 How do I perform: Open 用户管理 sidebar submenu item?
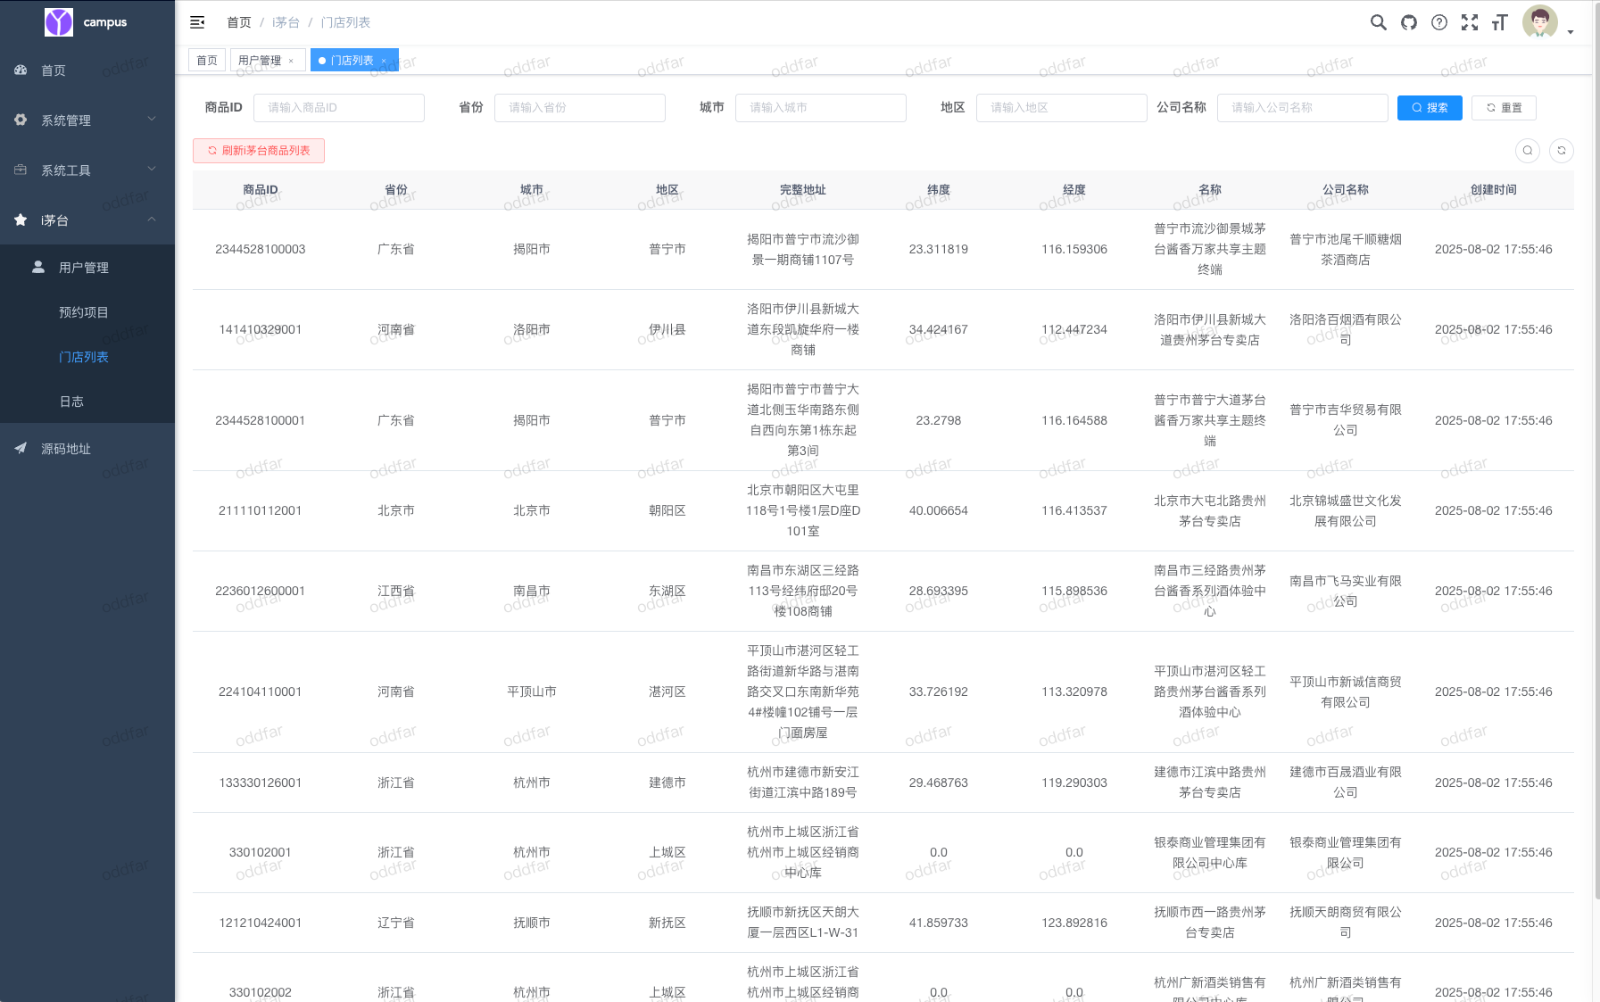(87, 267)
